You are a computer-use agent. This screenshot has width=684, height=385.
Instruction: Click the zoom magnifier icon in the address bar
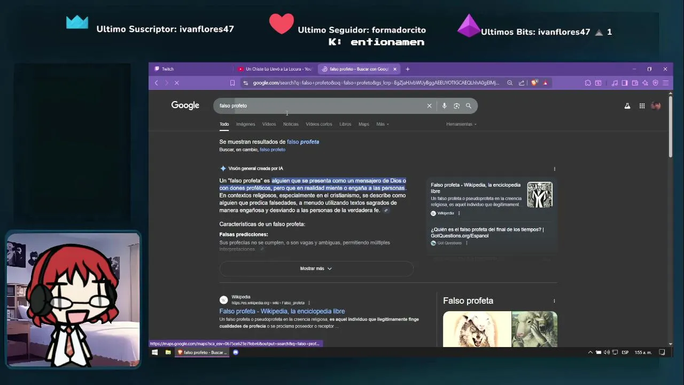(510, 83)
